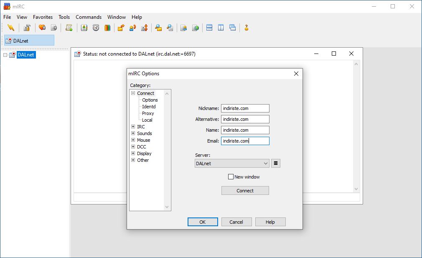Open the Notify List toolbar icon
Image resolution: width=422 pixels, height=258 pixels.
pyautogui.click(x=183, y=28)
